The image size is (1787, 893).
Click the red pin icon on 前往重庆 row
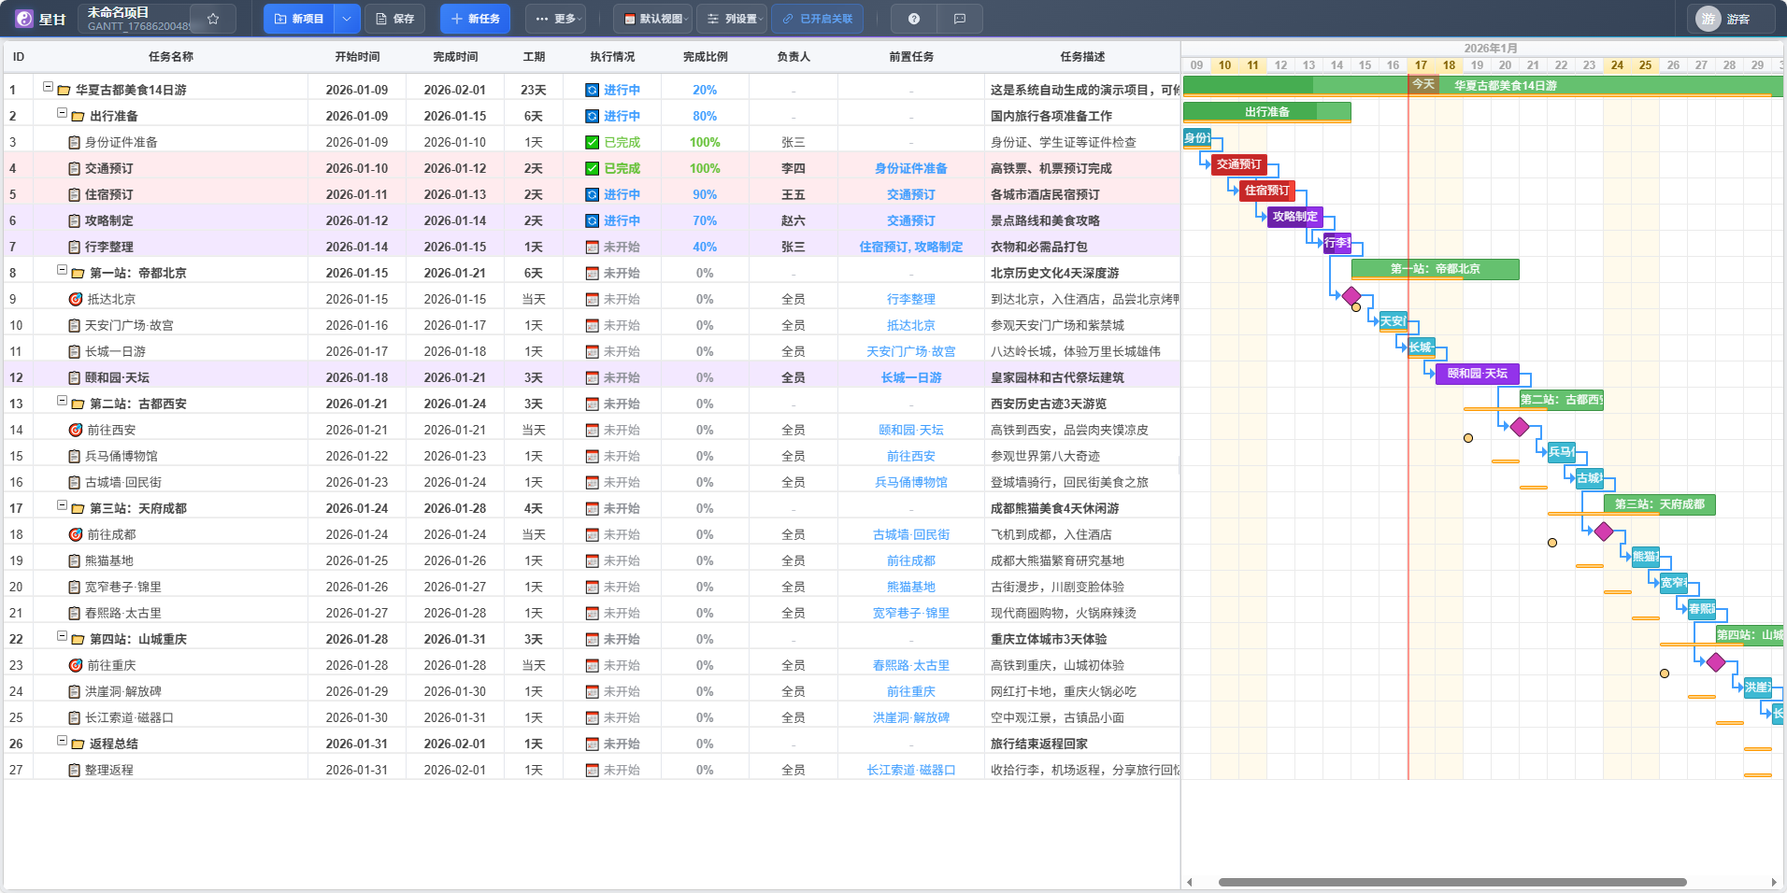(x=77, y=664)
